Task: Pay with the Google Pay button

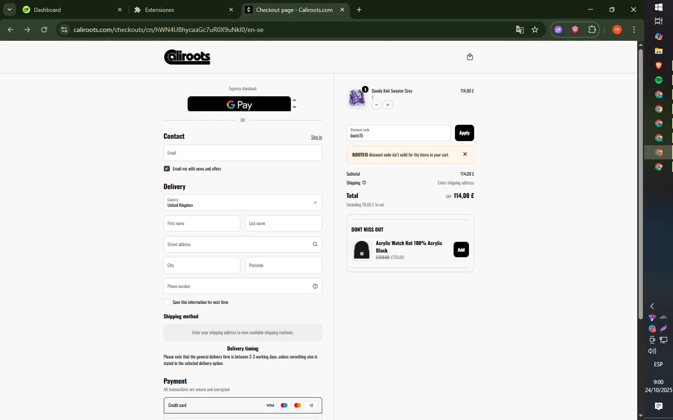Action: [x=239, y=104]
